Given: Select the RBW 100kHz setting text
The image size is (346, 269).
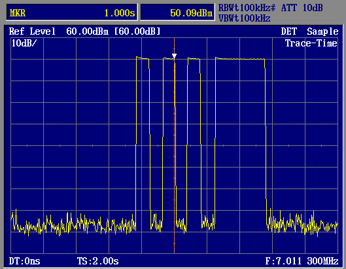Looking at the screenshot, I should [x=247, y=8].
